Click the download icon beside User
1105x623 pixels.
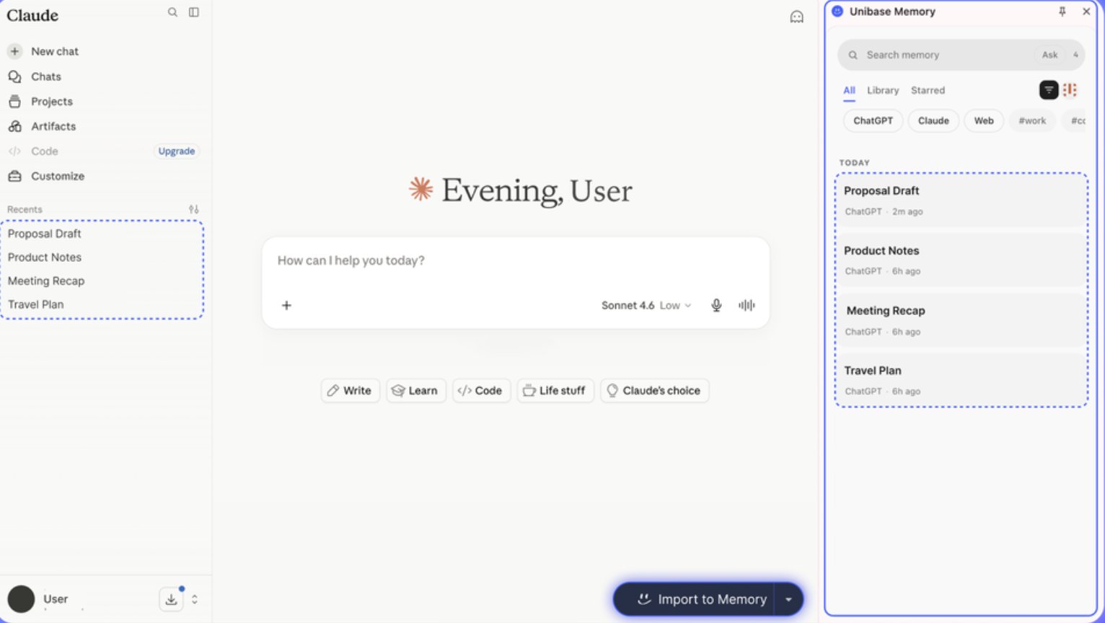click(x=171, y=599)
